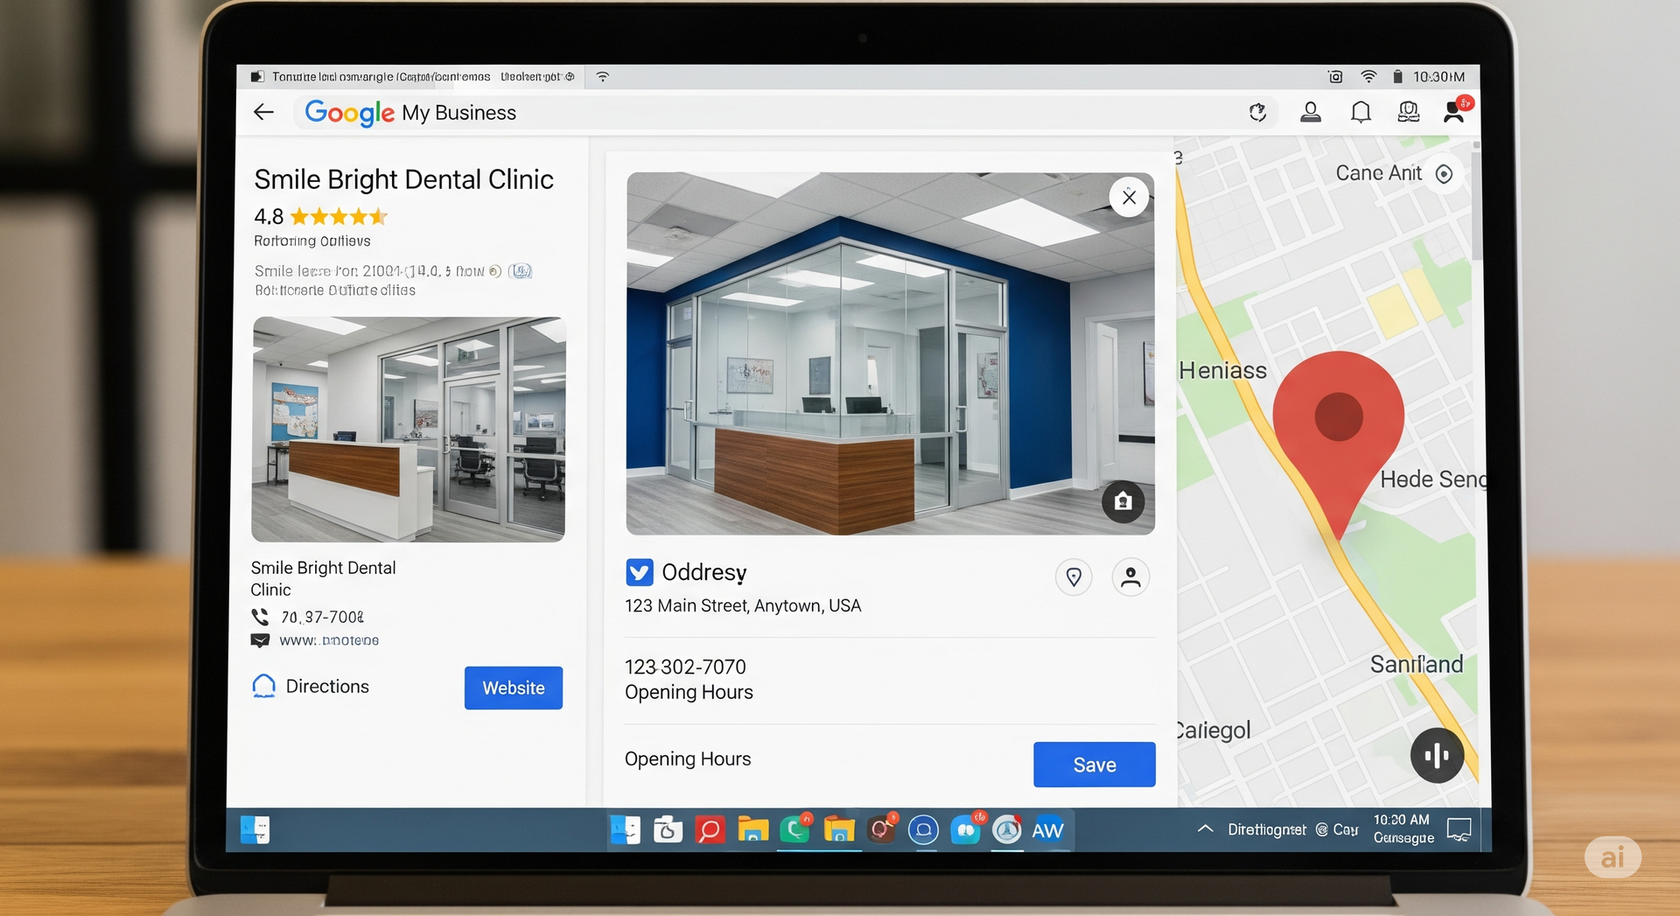Open Finder icon next to the taskbar camera icon
Image resolution: width=1680 pixels, height=916 pixels.
pos(625,830)
